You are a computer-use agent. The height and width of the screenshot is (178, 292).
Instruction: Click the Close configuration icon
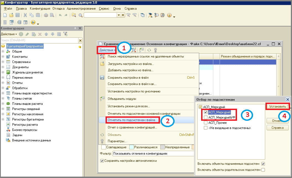pos(11,23)
